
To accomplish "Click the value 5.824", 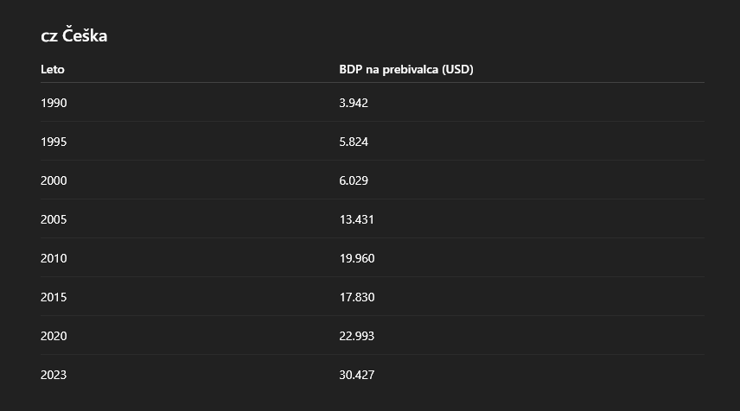I will click(x=354, y=142).
